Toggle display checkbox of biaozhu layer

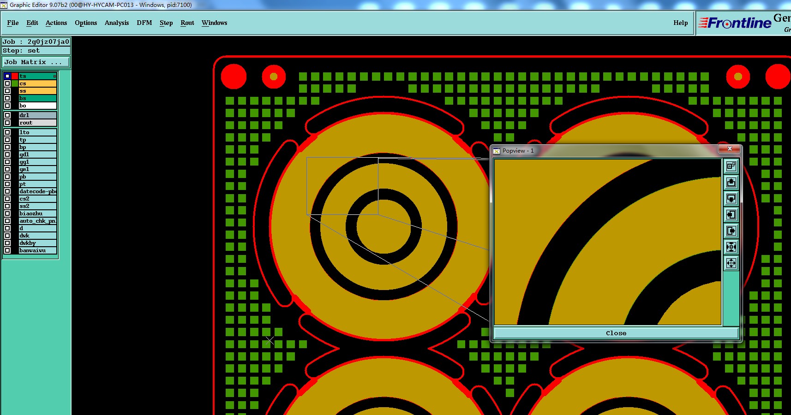tap(7, 213)
